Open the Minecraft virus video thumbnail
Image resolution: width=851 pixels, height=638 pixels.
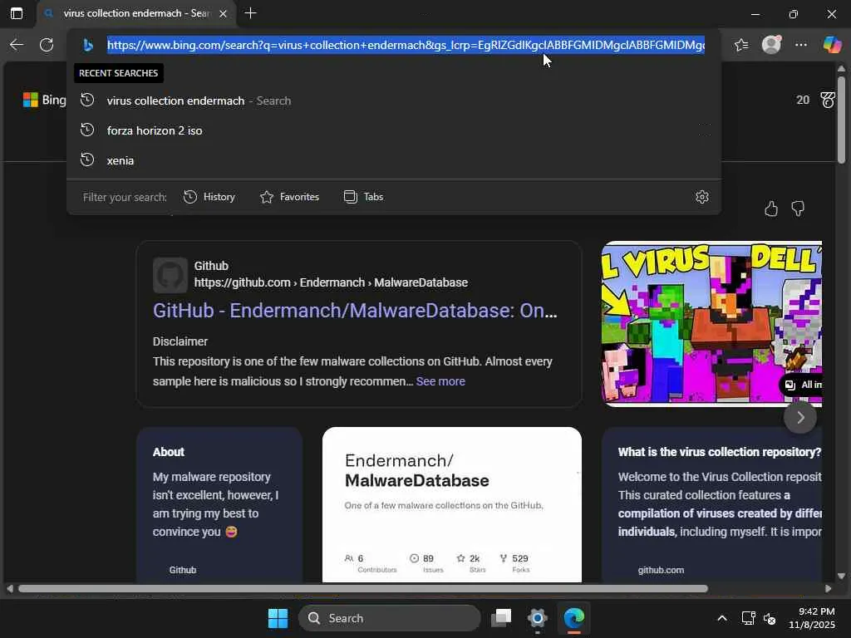711,323
